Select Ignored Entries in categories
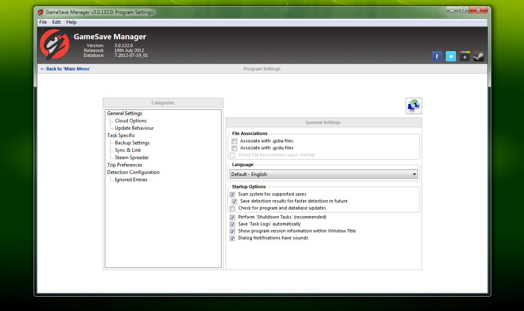The image size is (524, 311). [x=131, y=180]
